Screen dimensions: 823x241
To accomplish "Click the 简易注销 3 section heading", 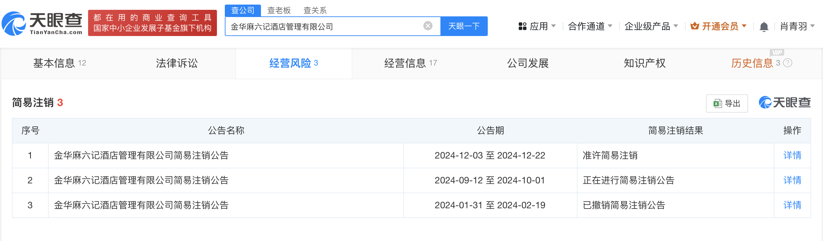I will tap(37, 102).
